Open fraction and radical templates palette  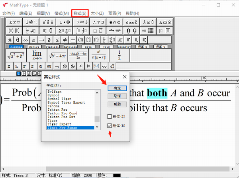click(31, 31)
